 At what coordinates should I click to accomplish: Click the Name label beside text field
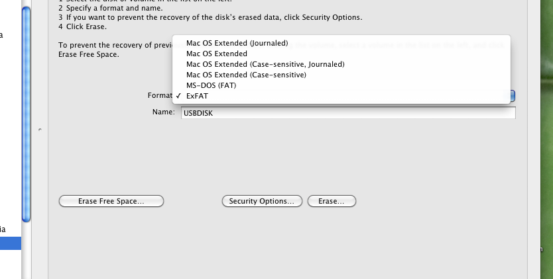[163, 112]
